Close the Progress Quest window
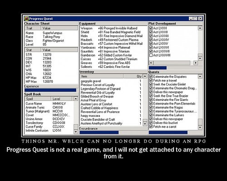The height and width of the screenshot is (181, 227). pyautogui.click(x=200, y=19)
